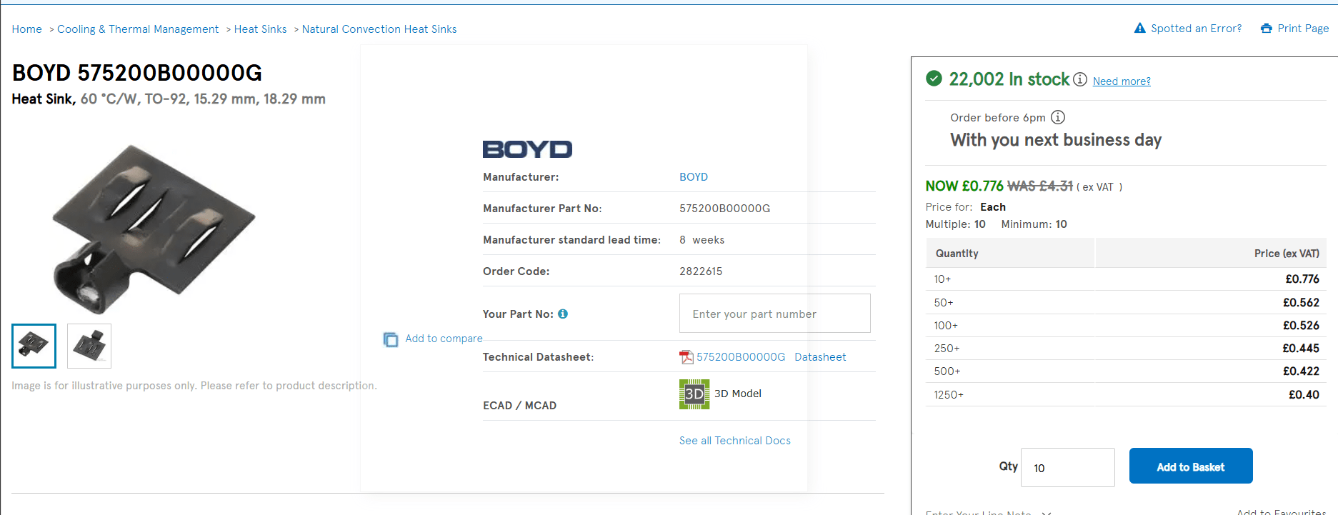Click the info icon next to In stock
1338x515 pixels.
[1080, 79]
